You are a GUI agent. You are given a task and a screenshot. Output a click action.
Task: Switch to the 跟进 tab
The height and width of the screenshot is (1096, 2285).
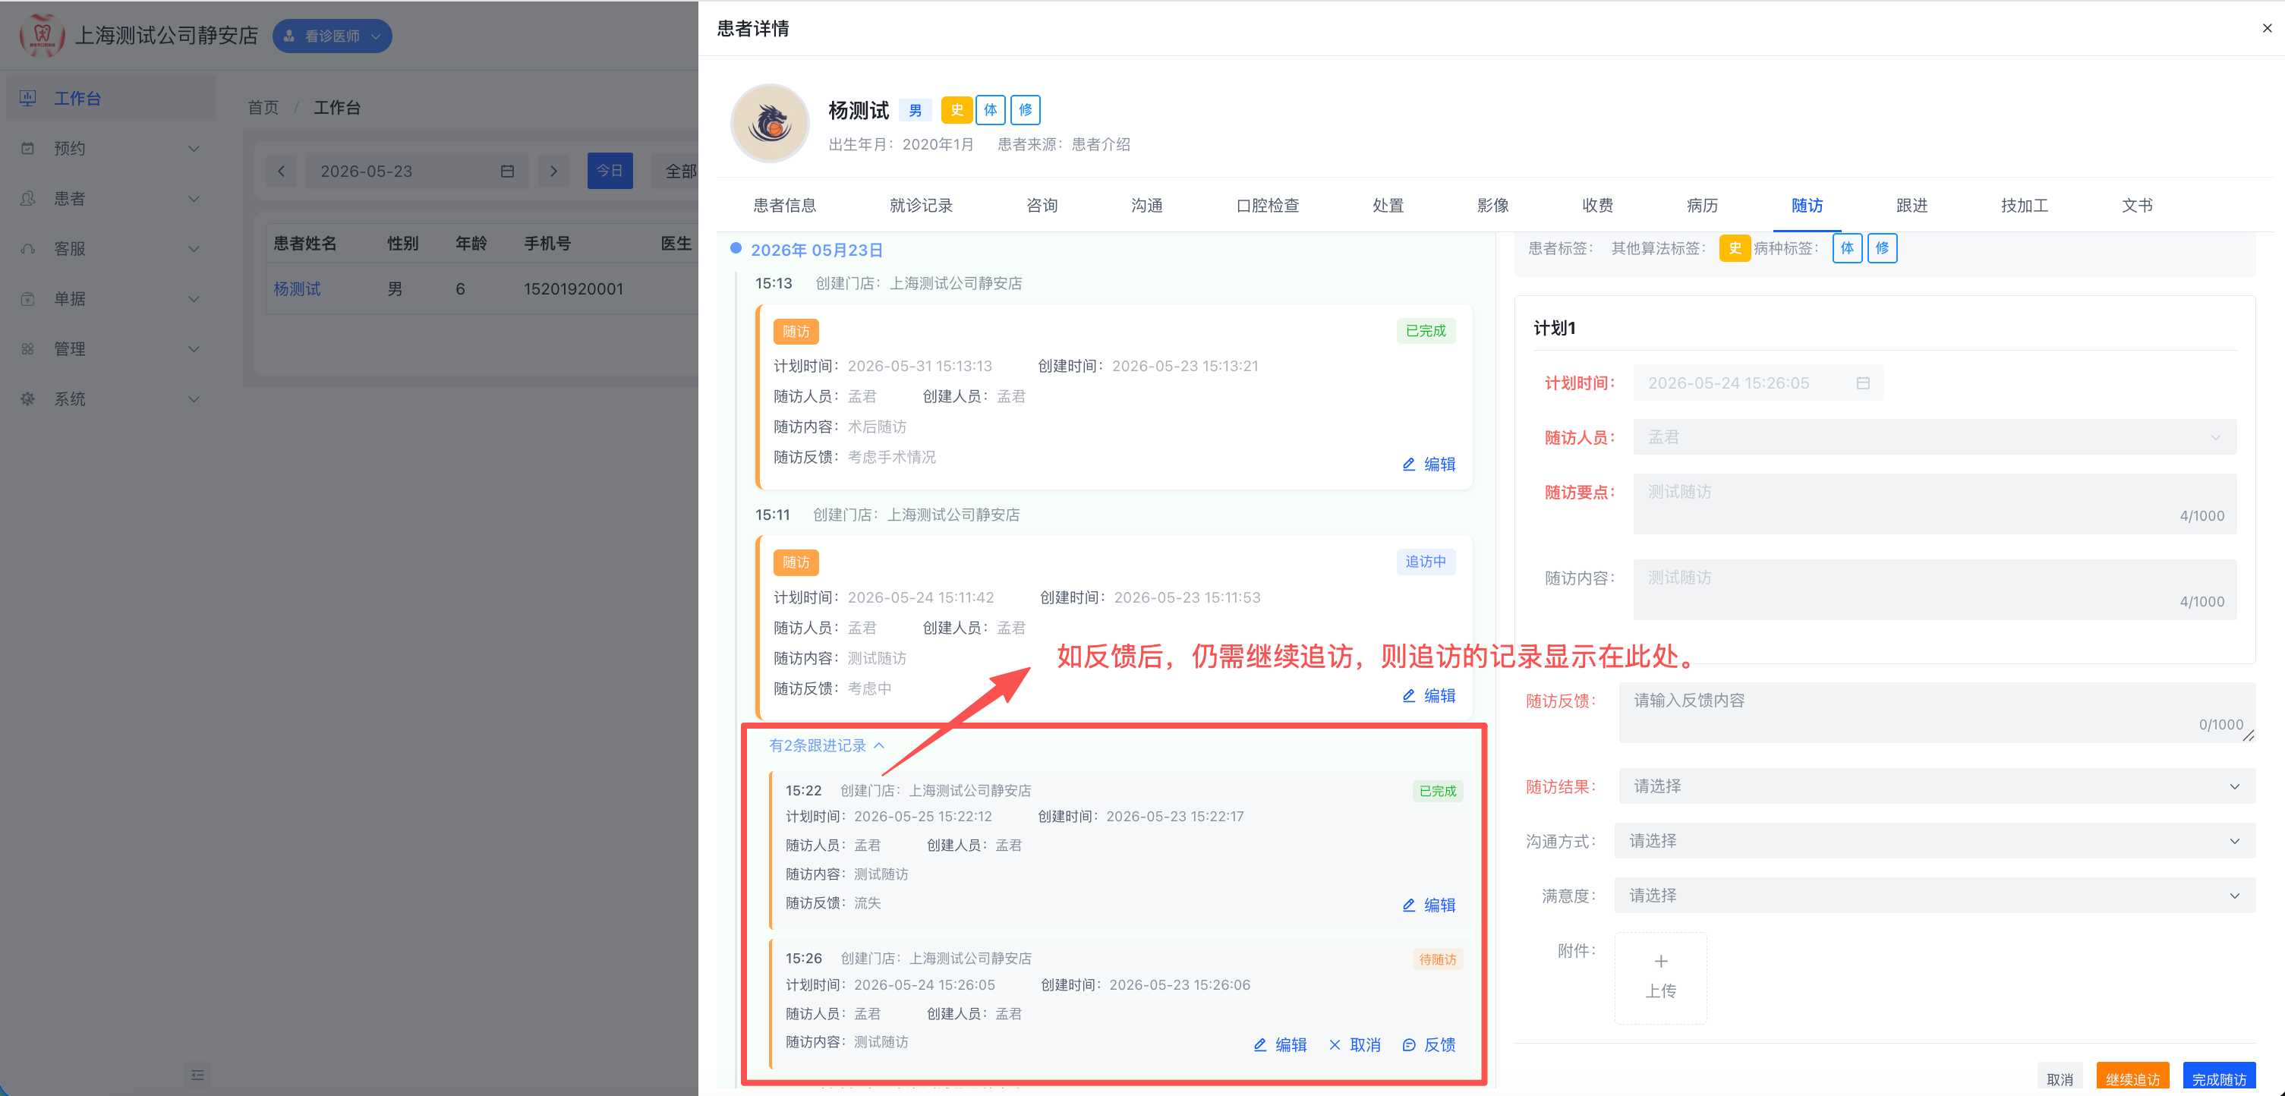(1912, 206)
